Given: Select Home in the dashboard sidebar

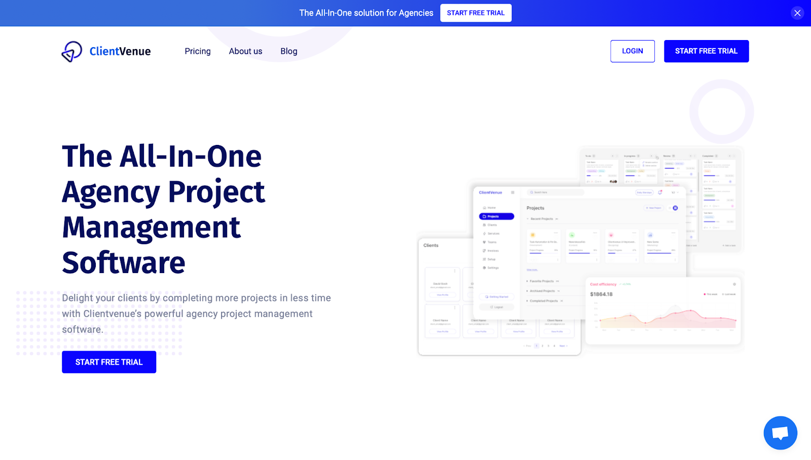Looking at the screenshot, I should (x=490, y=208).
